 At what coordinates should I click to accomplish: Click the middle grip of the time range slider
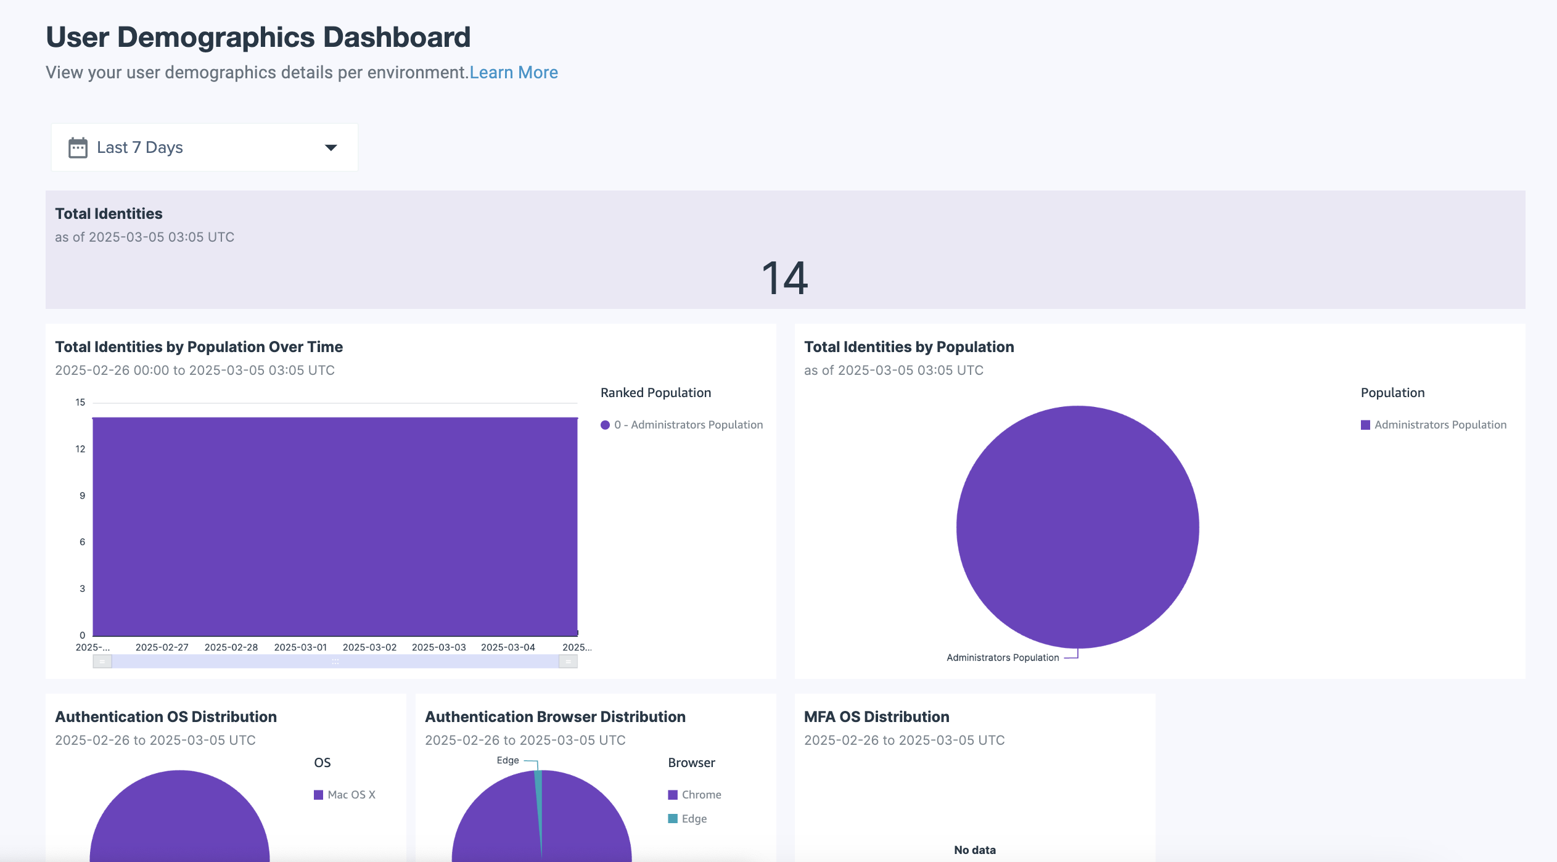tap(335, 662)
